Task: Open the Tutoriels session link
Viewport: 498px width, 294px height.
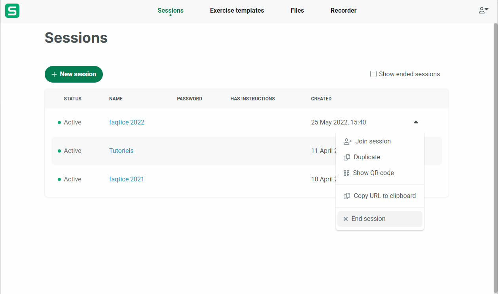Action: (x=121, y=151)
